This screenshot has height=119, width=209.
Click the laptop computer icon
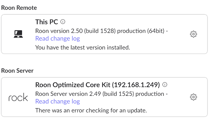18,34
